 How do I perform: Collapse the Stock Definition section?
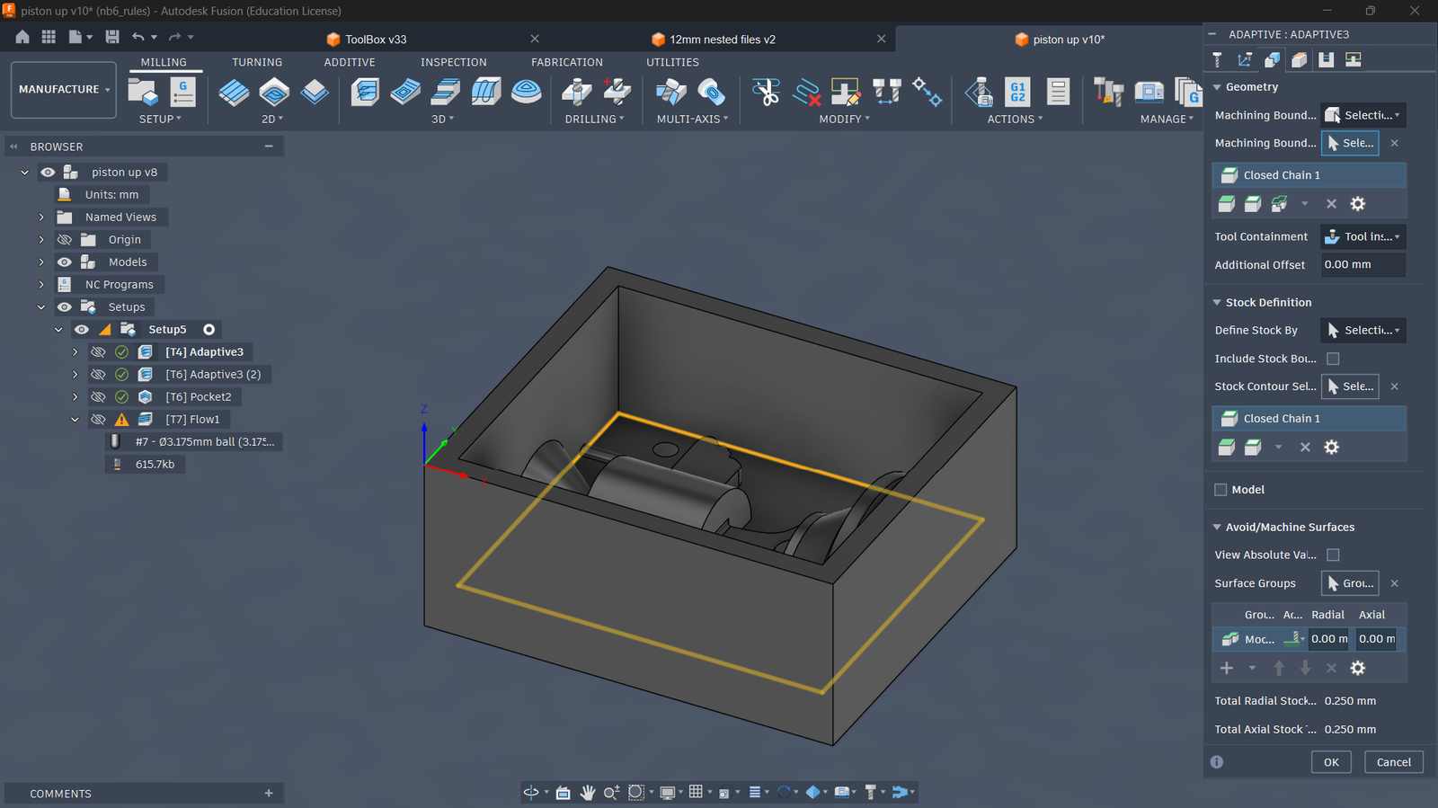coord(1217,302)
